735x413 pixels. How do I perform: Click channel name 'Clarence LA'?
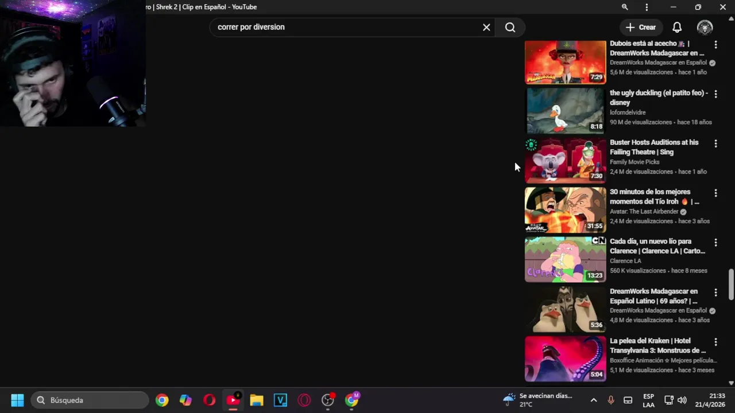tap(625, 261)
